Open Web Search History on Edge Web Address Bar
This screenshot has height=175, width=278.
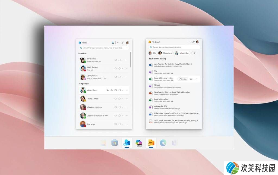coord(174,93)
